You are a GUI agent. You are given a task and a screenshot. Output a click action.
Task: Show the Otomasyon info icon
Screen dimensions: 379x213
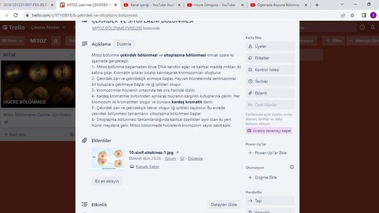click(292, 167)
